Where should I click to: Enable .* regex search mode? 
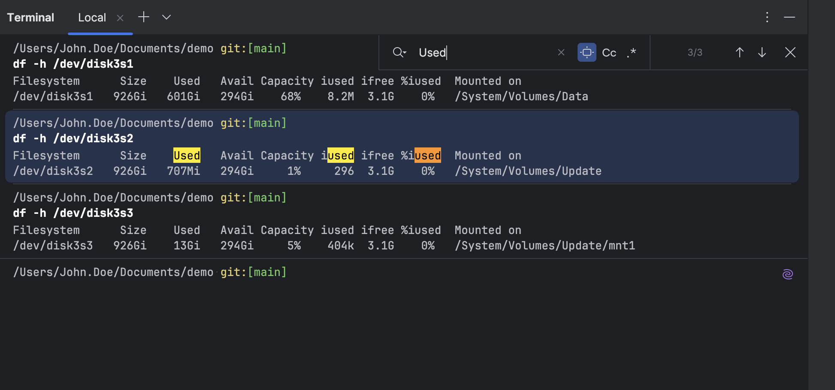[x=631, y=53]
